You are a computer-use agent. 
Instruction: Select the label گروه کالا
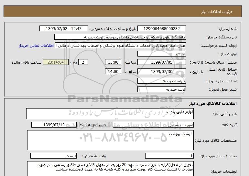click(x=229, y=125)
